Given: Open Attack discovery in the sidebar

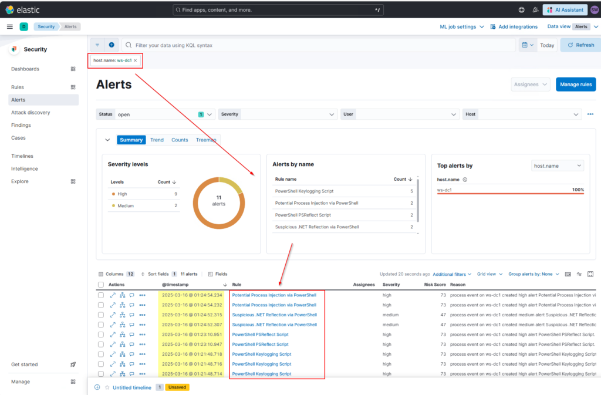Looking at the screenshot, I should pos(31,113).
